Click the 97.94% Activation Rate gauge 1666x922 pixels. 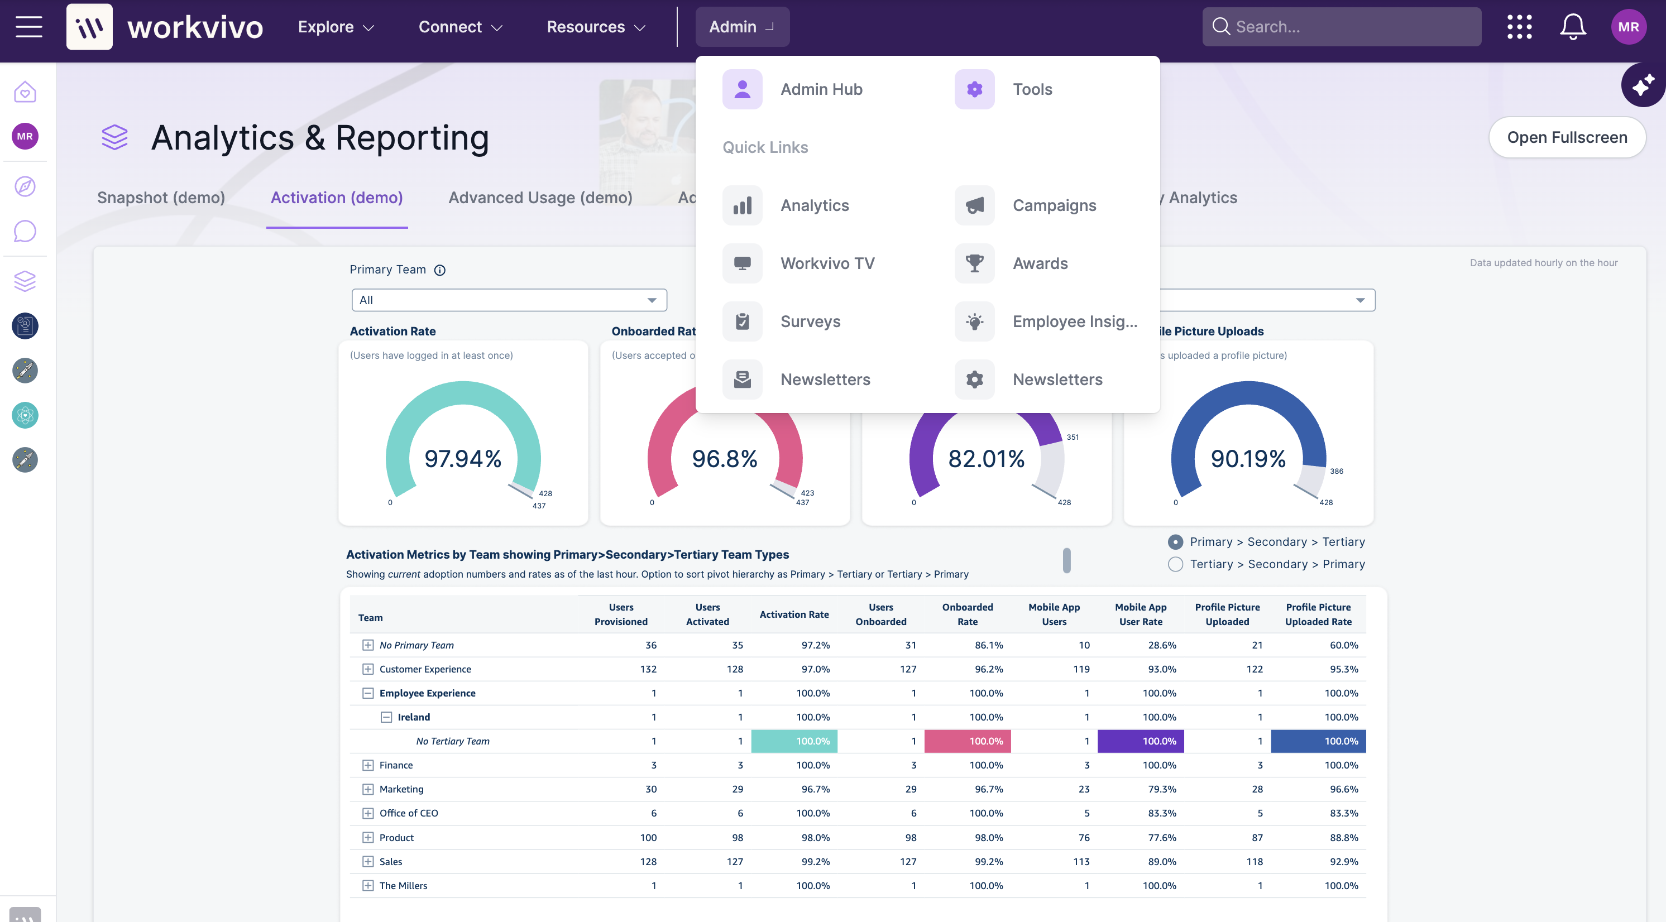coord(463,444)
